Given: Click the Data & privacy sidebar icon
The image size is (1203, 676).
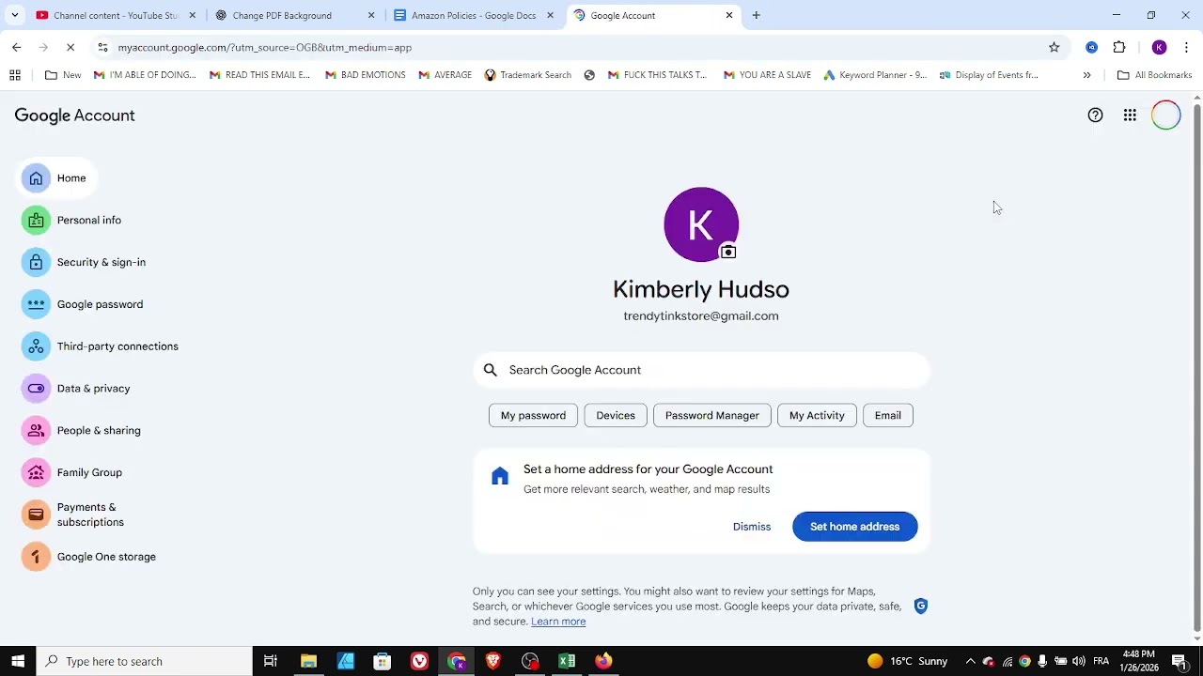Looking at the screenshot, I should 36,389.
